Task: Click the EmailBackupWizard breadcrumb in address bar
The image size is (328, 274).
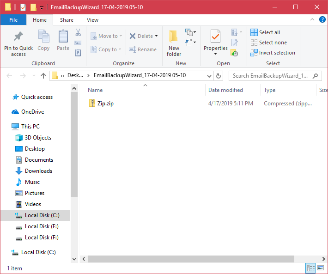Action: pyautogui.click(x=140, y=75)
